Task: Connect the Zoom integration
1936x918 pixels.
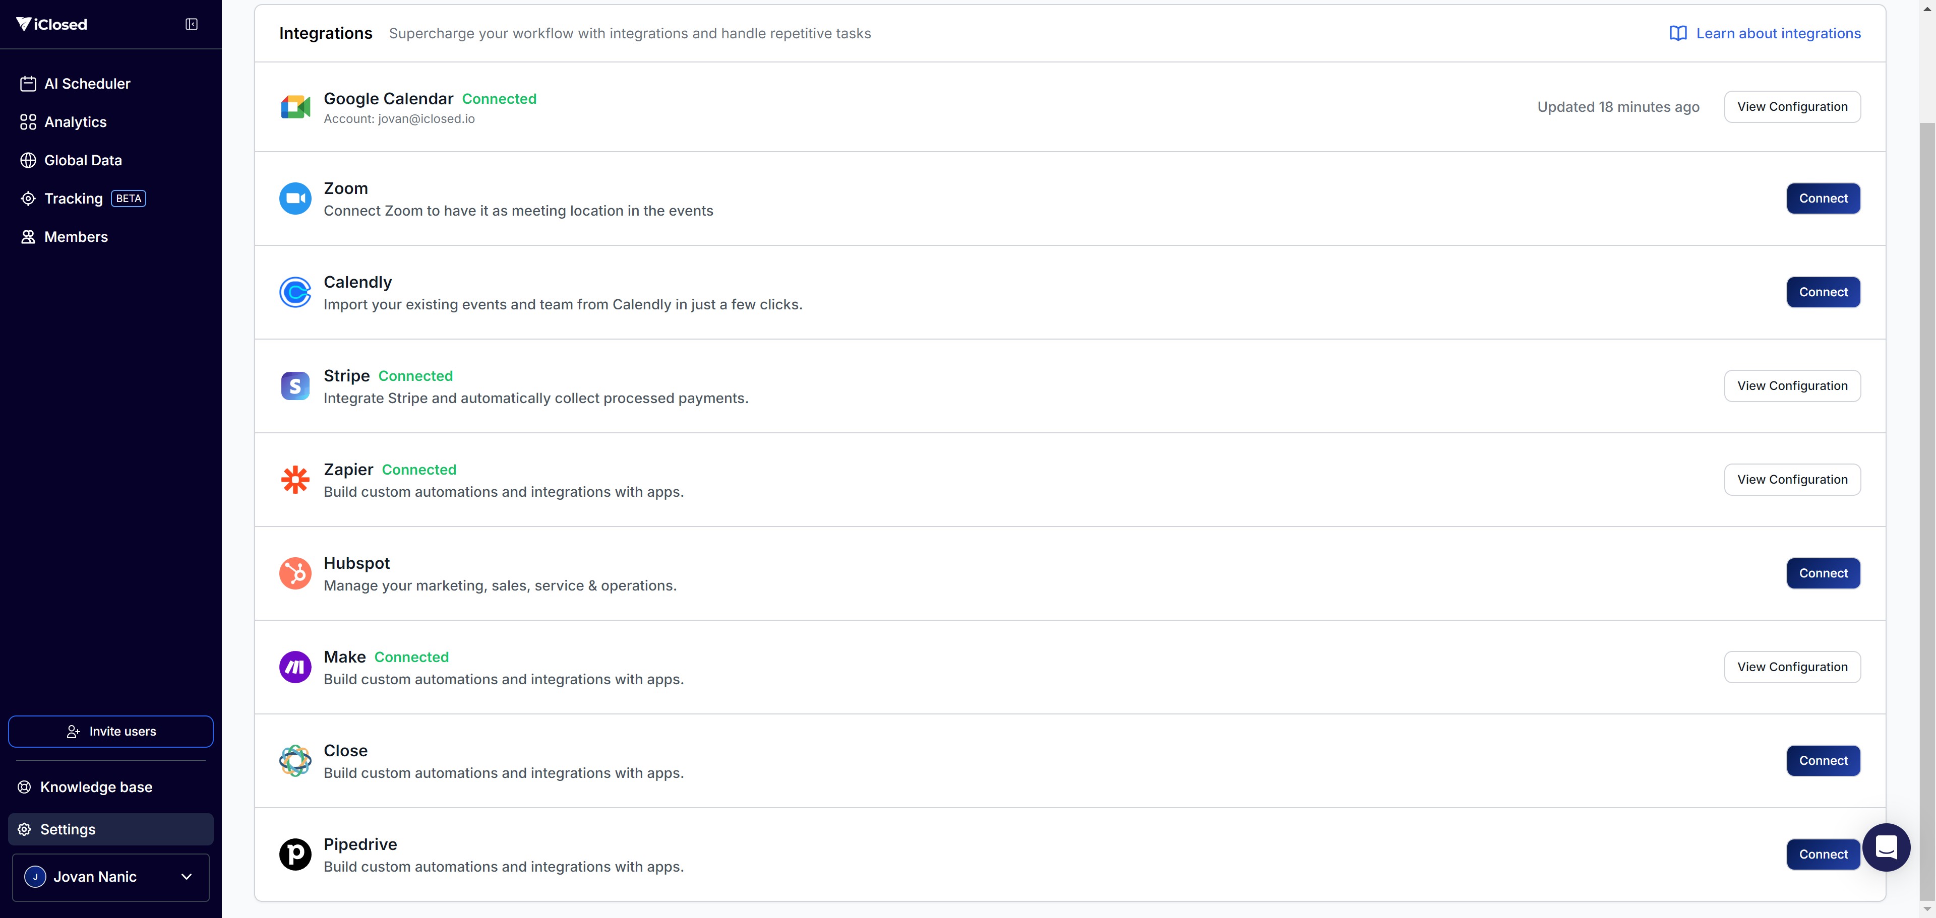Action: pyautogui.click(x=1823, y=199)
